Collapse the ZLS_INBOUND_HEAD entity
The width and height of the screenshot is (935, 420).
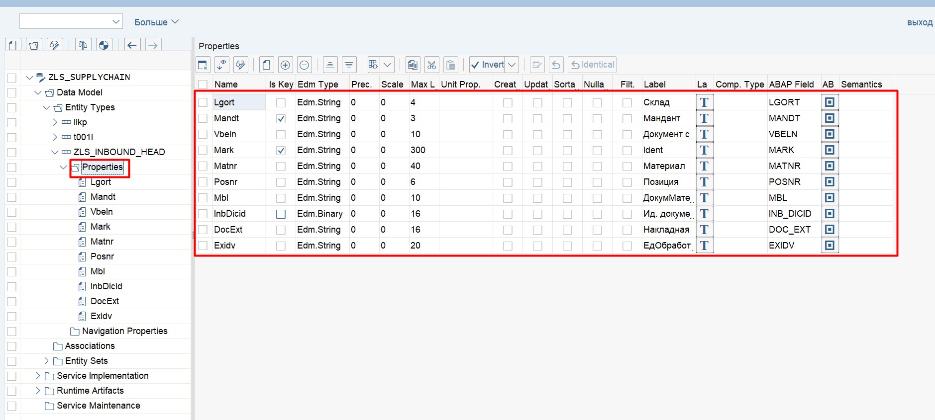tap(55, 152)
